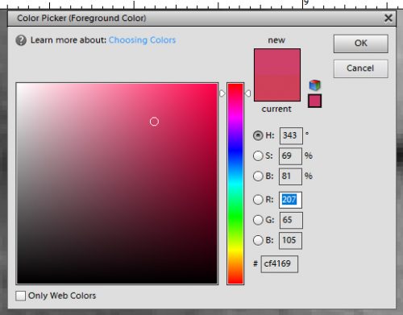Click the hex value field cf4169
Image resolution: width=403 pixels, height=315 pixels.
coord(280,264)
